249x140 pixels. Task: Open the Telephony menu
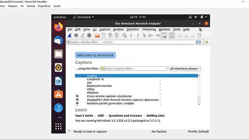coord(149,30)
